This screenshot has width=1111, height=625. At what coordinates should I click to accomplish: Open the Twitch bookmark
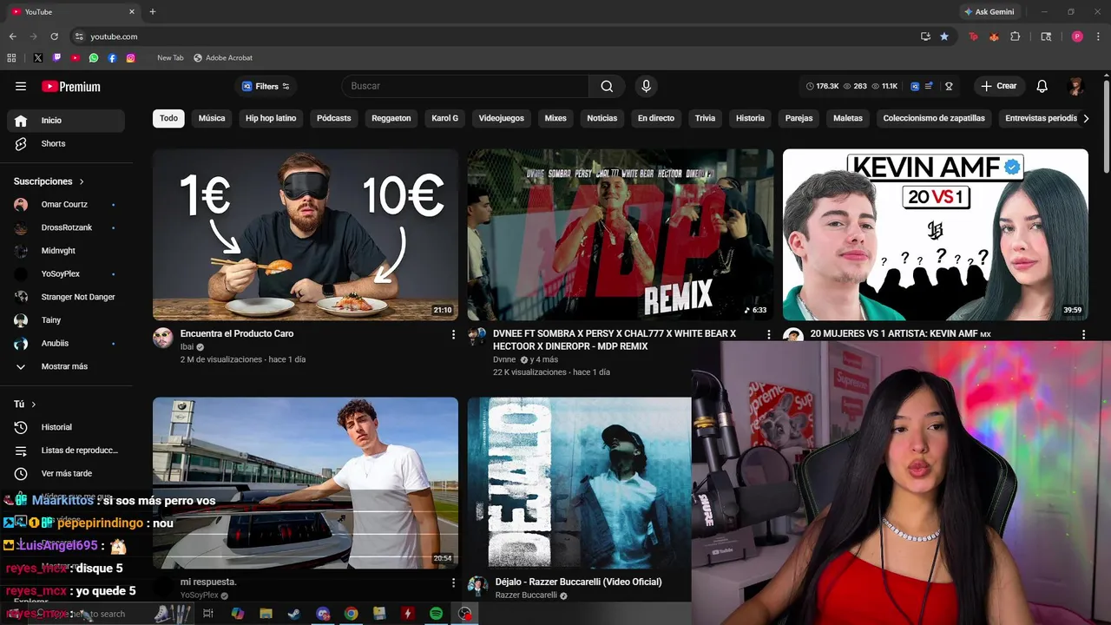[x=56, y=58]
